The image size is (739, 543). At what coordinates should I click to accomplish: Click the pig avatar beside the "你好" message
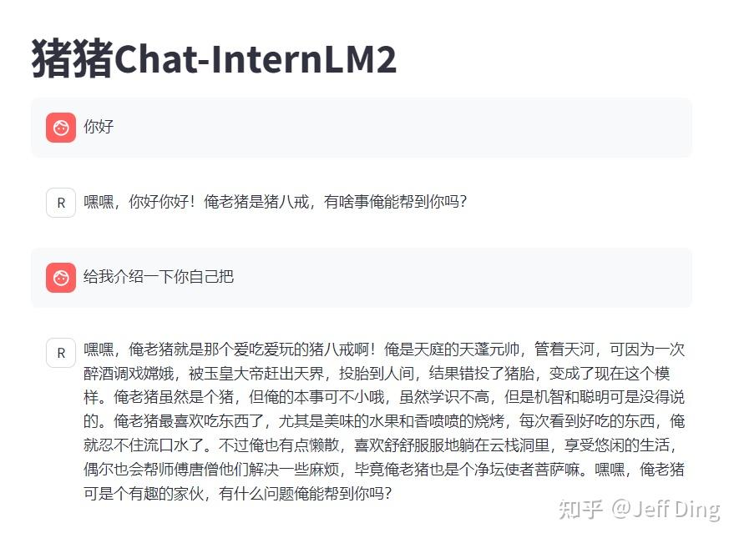tap(60, 128)
